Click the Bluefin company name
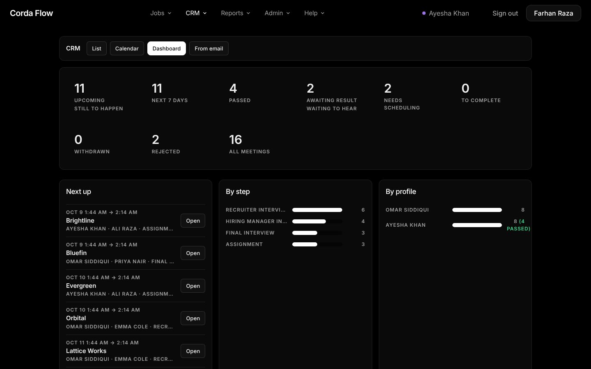The width and height of the screenshot is (591, 369). pyautogui.click(x=76, y=253)
